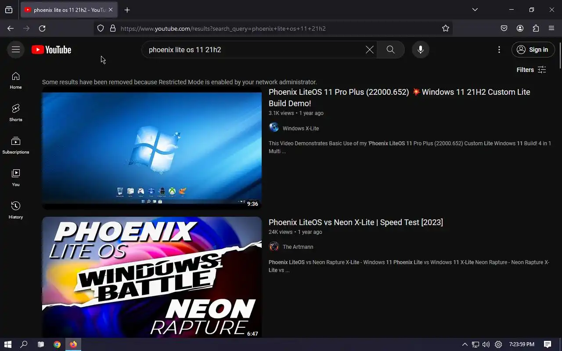The image size is (562, 351).
Task: Click in the YouTube search input field
Action: click(x=255, y=50)
